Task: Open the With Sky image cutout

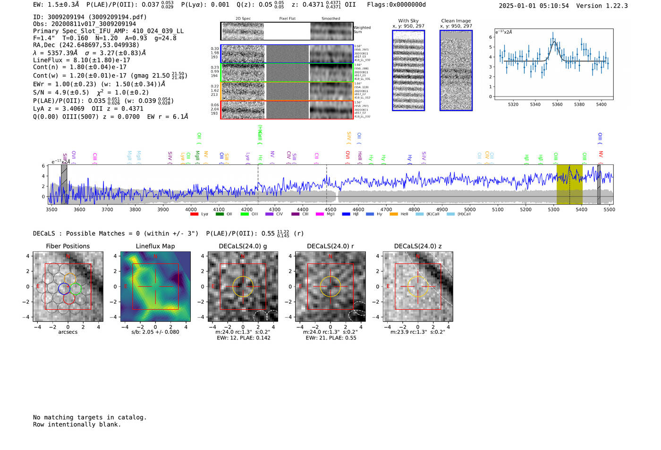Action: point(408,70)
